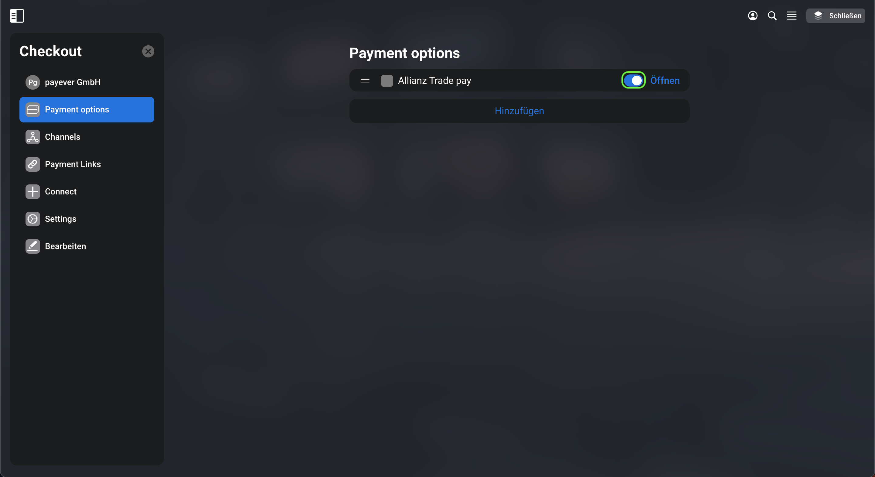The image size is (875, 477).
Task: Select Payment options in sidebar
Action: coord(87,110)
